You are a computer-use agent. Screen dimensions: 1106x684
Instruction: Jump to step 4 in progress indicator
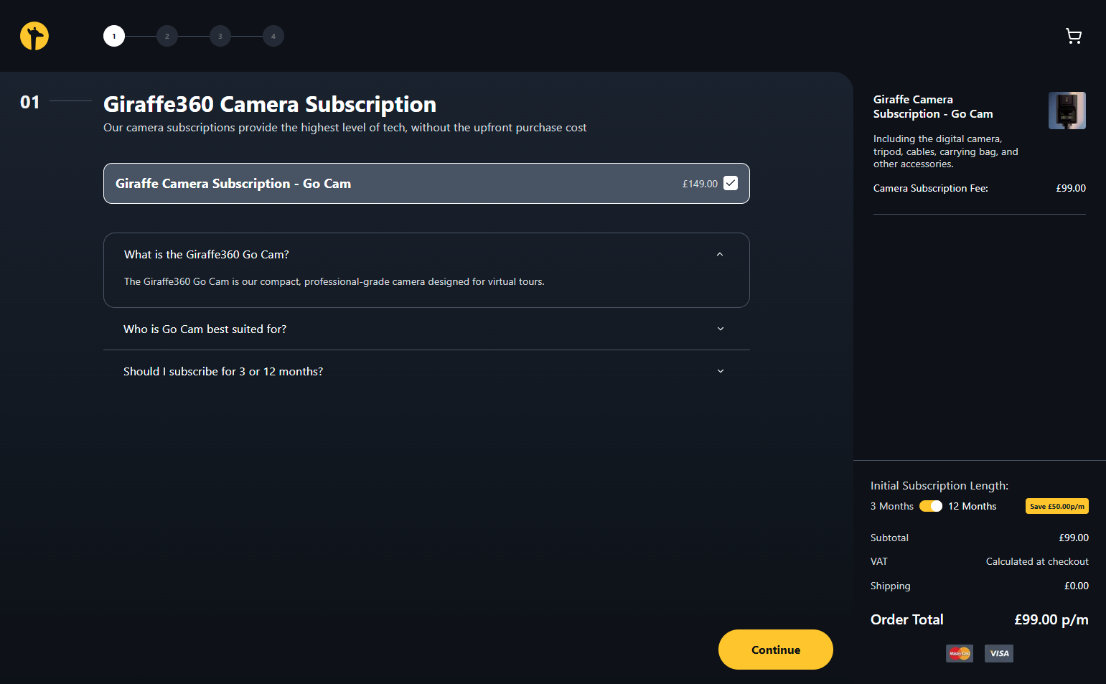(x=273, y=36)
